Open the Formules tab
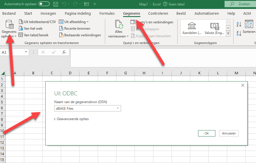The width and height of the screenshot is (256, 163). pos(107,13)
